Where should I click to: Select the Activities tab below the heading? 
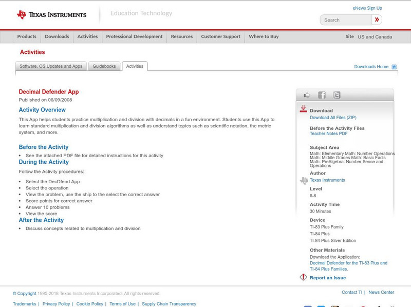coord(135,66)
